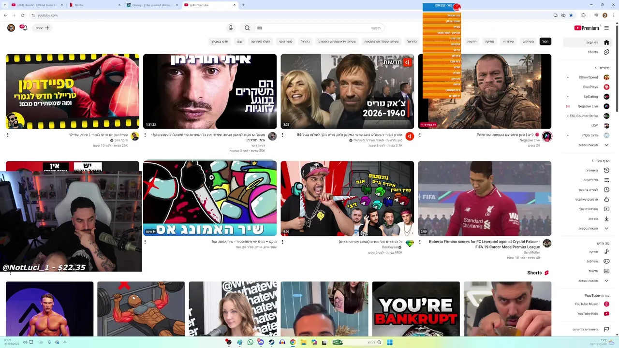The width and height of the screenshot is (619, 348).
Task: Open the hamburger guide menu
Action: [x=606, y=28]
